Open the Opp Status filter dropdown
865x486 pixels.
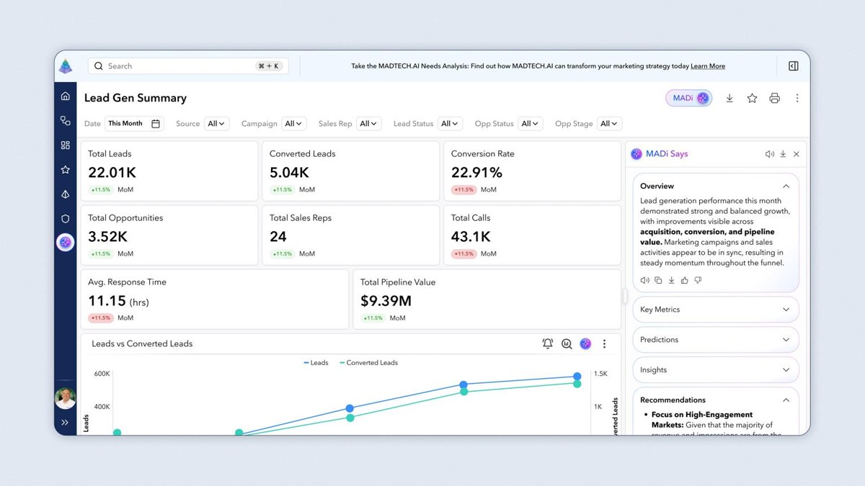530,124
